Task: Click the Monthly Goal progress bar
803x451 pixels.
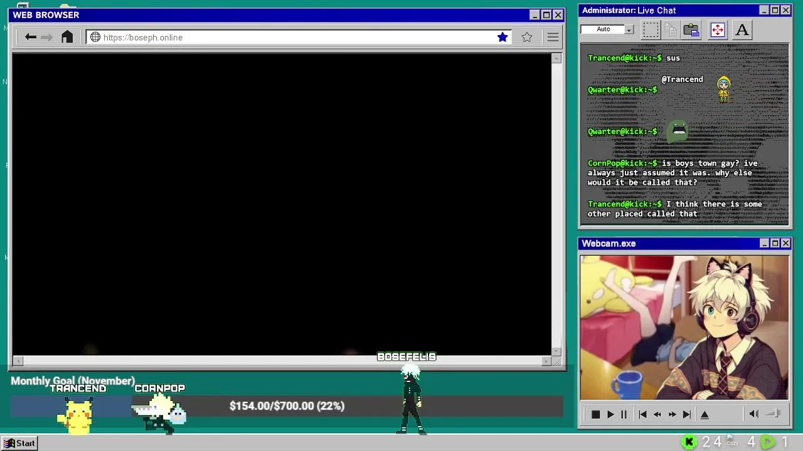Action: tap(287, 406)
